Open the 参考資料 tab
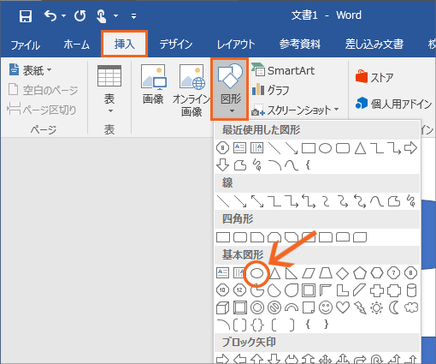The height and width of the screenshot is (364, 436). pyautogui.click(x=300, y=45)
